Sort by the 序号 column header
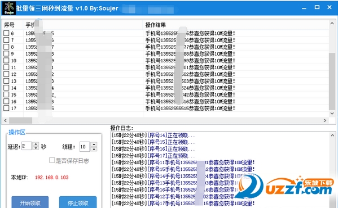338x208 pixels. click(12, 25)
